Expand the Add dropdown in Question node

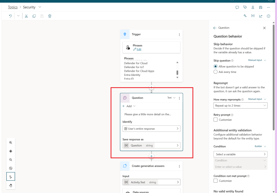point(129,106)
